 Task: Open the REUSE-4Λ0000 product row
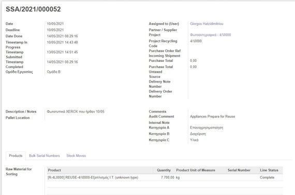[x=165, y=177]
